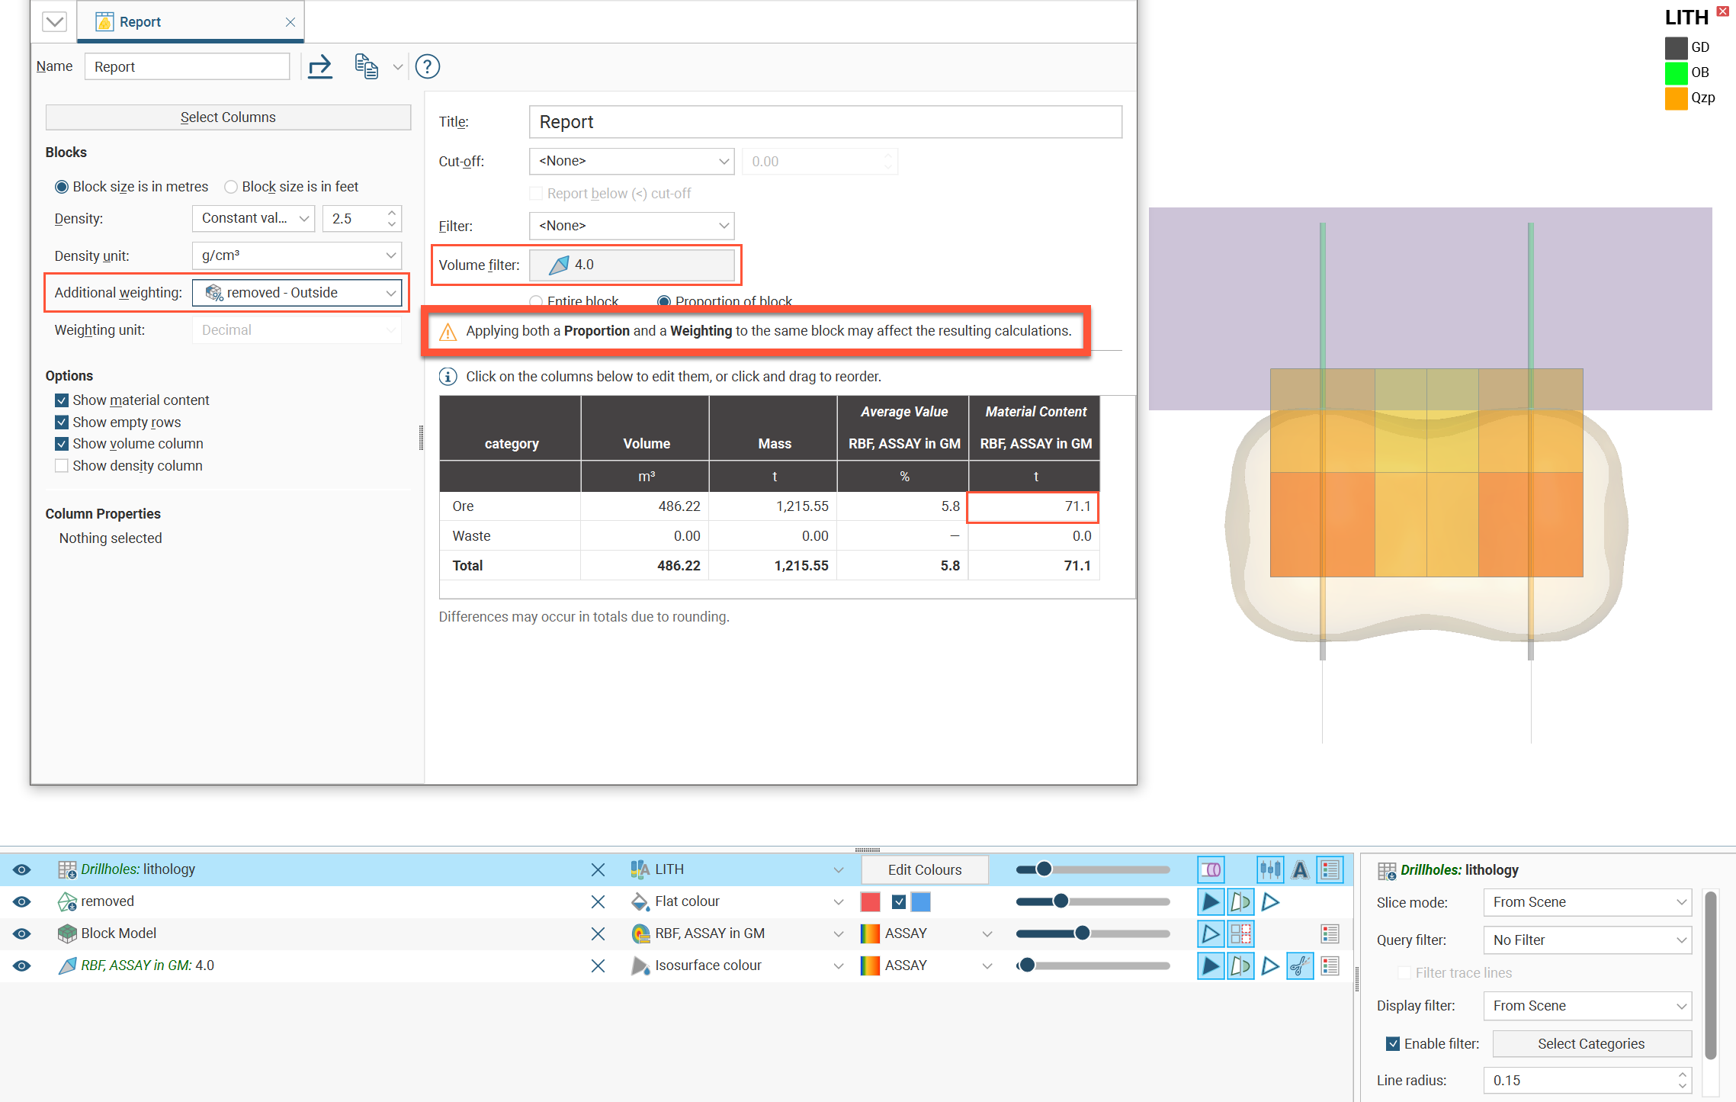Hide the Block Model scene layer

pos(22,933)
